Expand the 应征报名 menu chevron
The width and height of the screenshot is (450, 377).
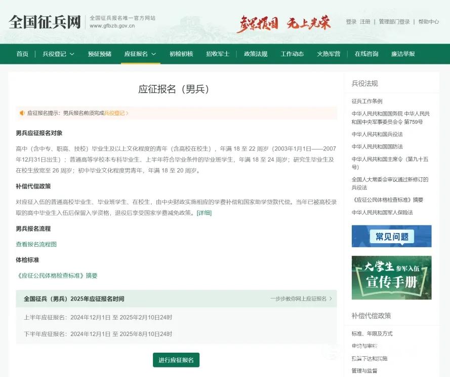click(153, 54)
